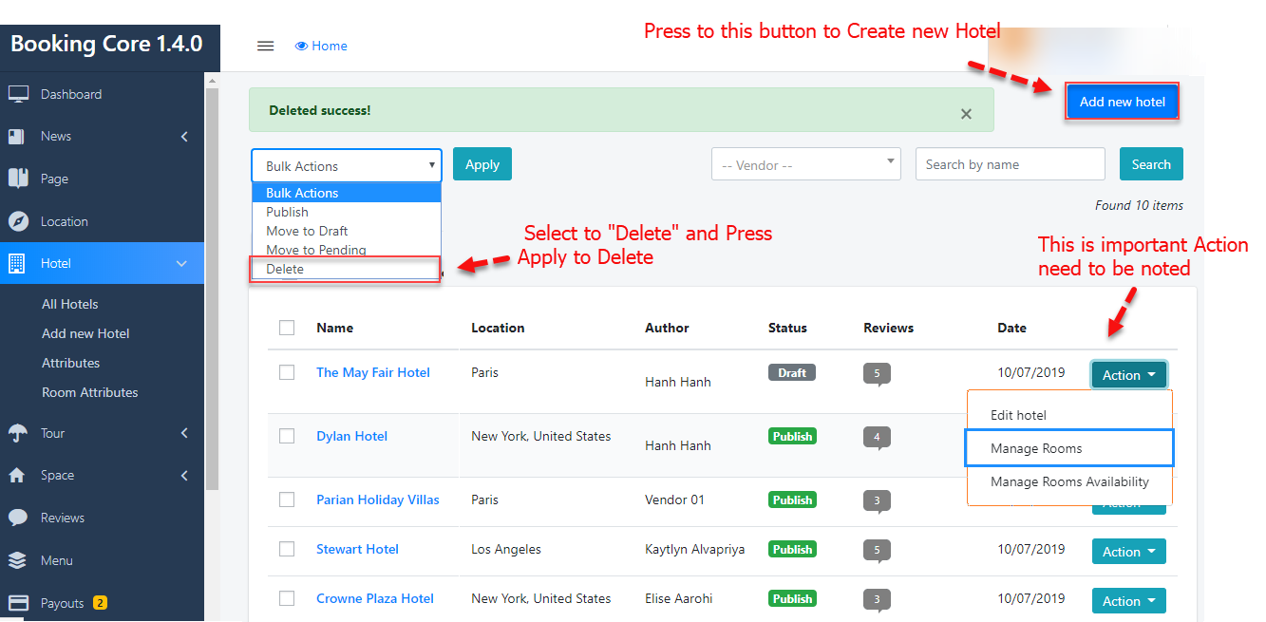Click the Location compass icon
Screen dimensions: 1266x622
point(18,221)
